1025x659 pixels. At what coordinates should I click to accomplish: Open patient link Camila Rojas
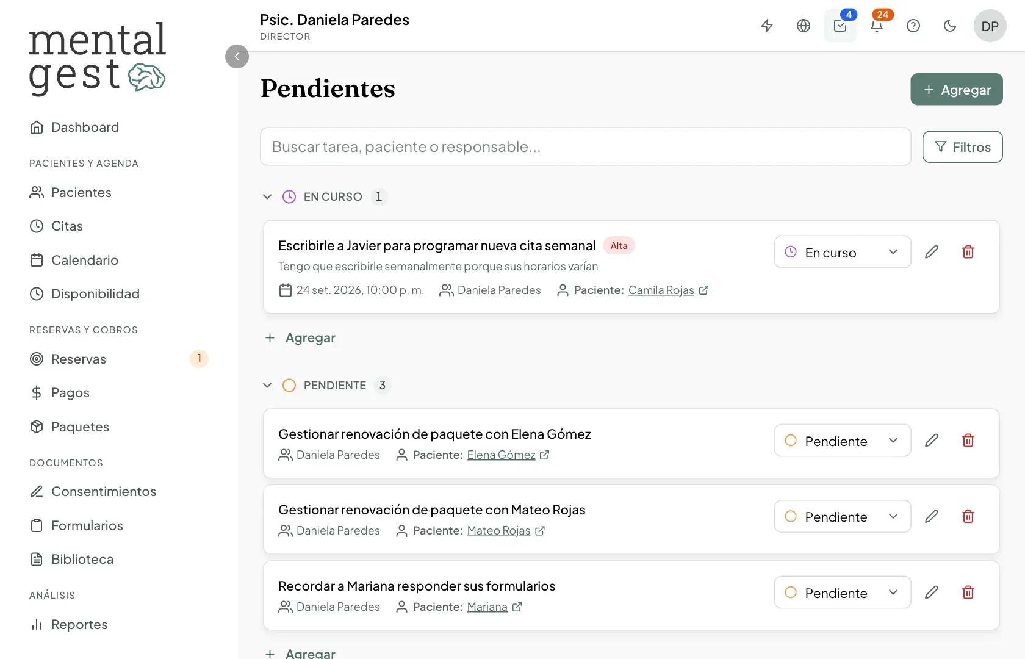coord(661,290)
